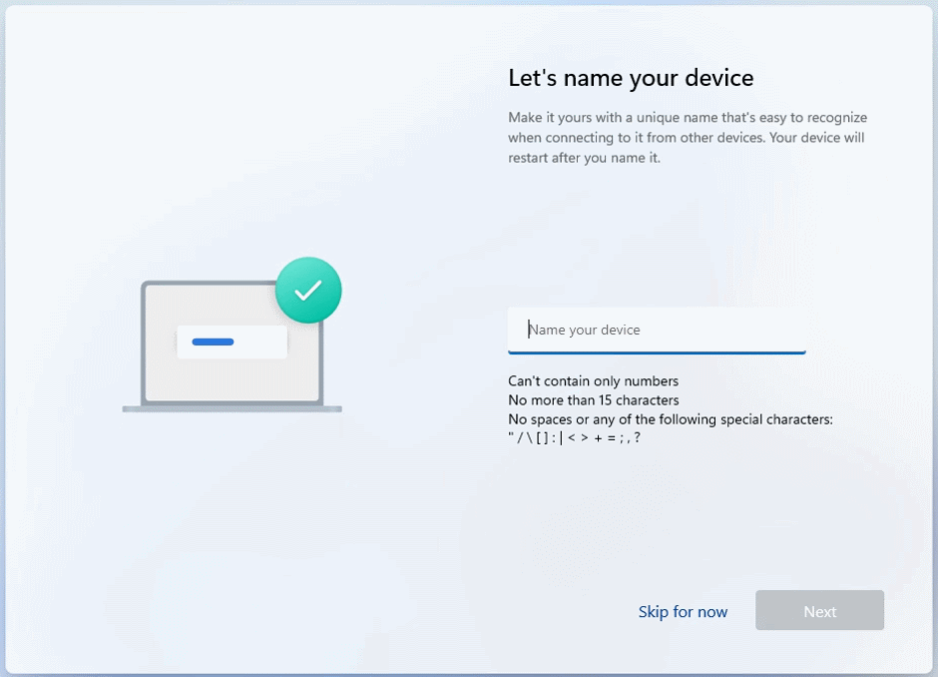The width and height of the screenshot is (938, 677).
Task: Click the laptop illustration's base
Action: (x=232, y=408)
